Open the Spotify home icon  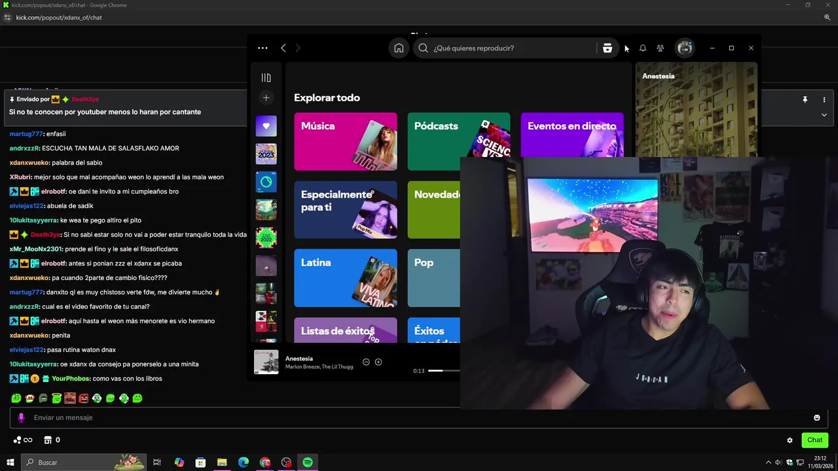399,48
